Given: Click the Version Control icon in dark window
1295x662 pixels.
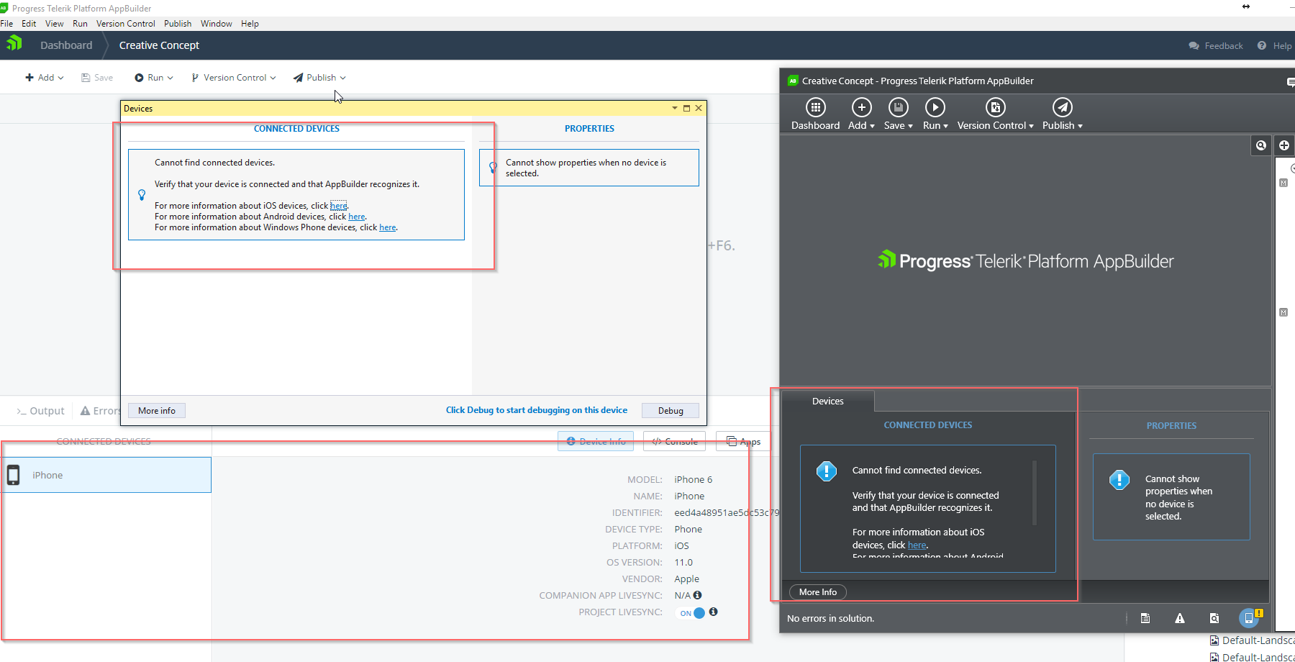Looking at the screenshot, I should tap(995, 107).
